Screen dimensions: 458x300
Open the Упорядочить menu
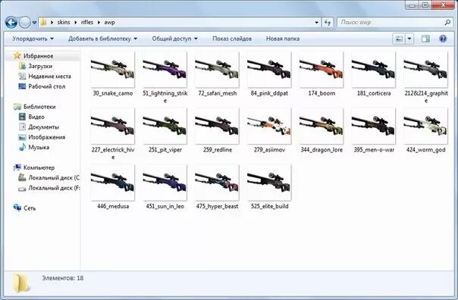pyautogui.click(x=33, y=39)
